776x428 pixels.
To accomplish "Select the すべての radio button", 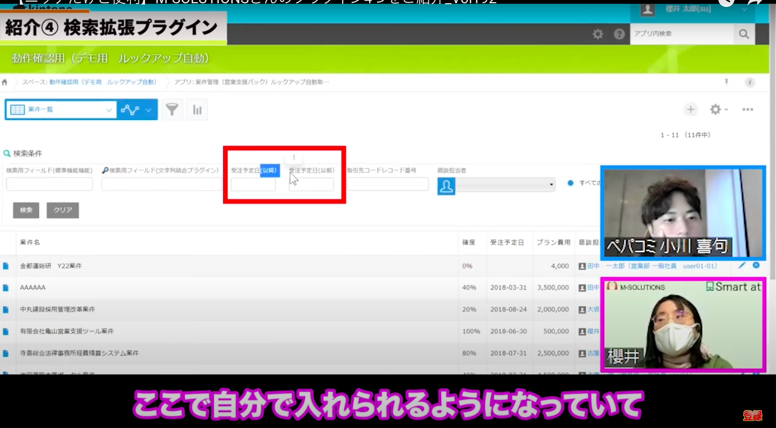I will [571, 183].
